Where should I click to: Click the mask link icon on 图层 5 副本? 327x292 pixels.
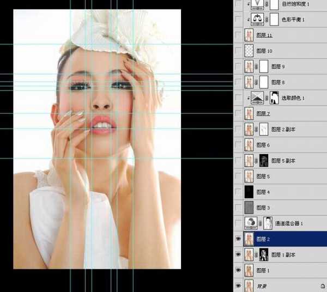pos(256,161)
